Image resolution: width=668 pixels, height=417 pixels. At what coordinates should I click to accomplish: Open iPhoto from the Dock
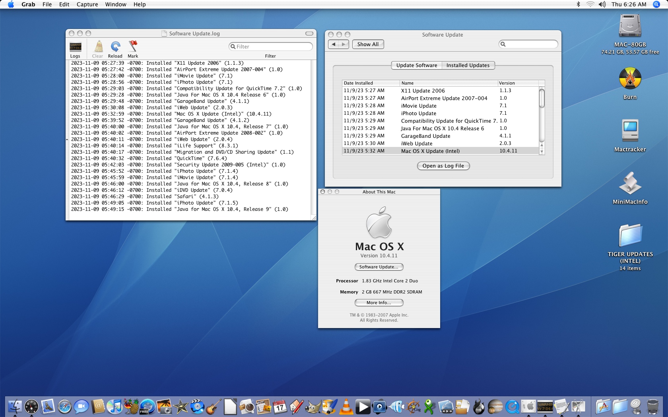click(x=164, y=406)
